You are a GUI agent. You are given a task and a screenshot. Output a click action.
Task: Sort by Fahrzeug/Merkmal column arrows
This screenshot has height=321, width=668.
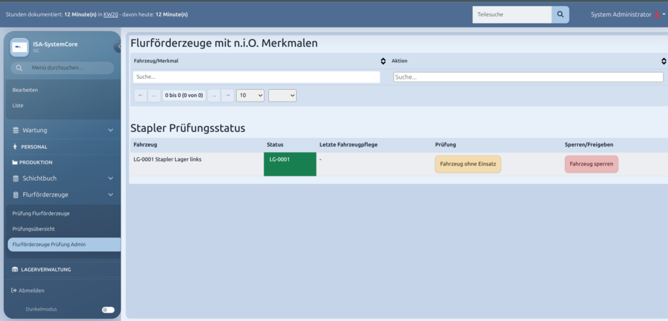coord(383,61)
